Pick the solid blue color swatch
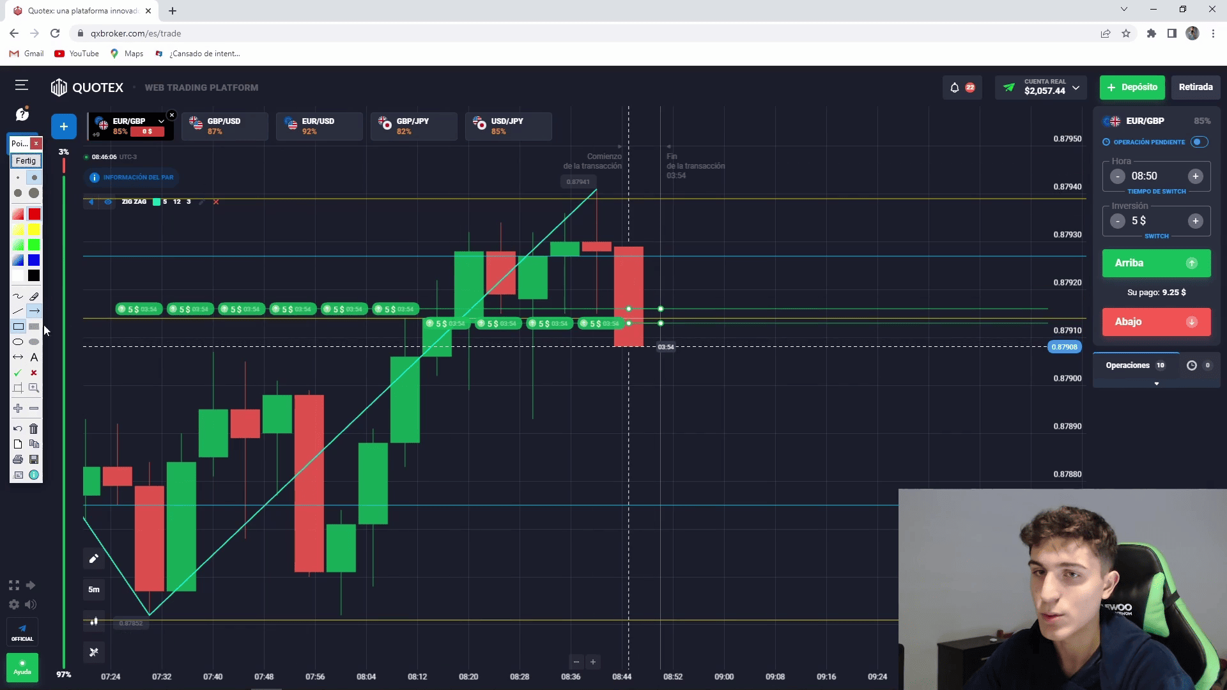This screenshot has width=1227, height=690. (x=34, y=260)
